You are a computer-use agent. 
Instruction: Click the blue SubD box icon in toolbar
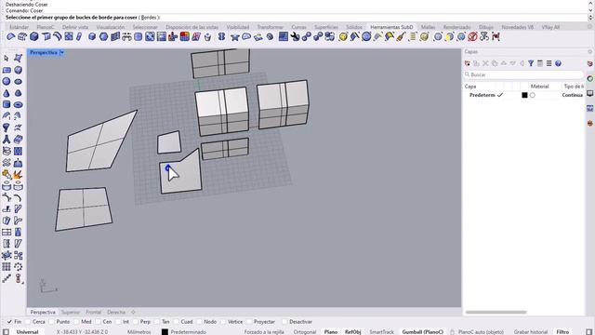click(34, 36)
